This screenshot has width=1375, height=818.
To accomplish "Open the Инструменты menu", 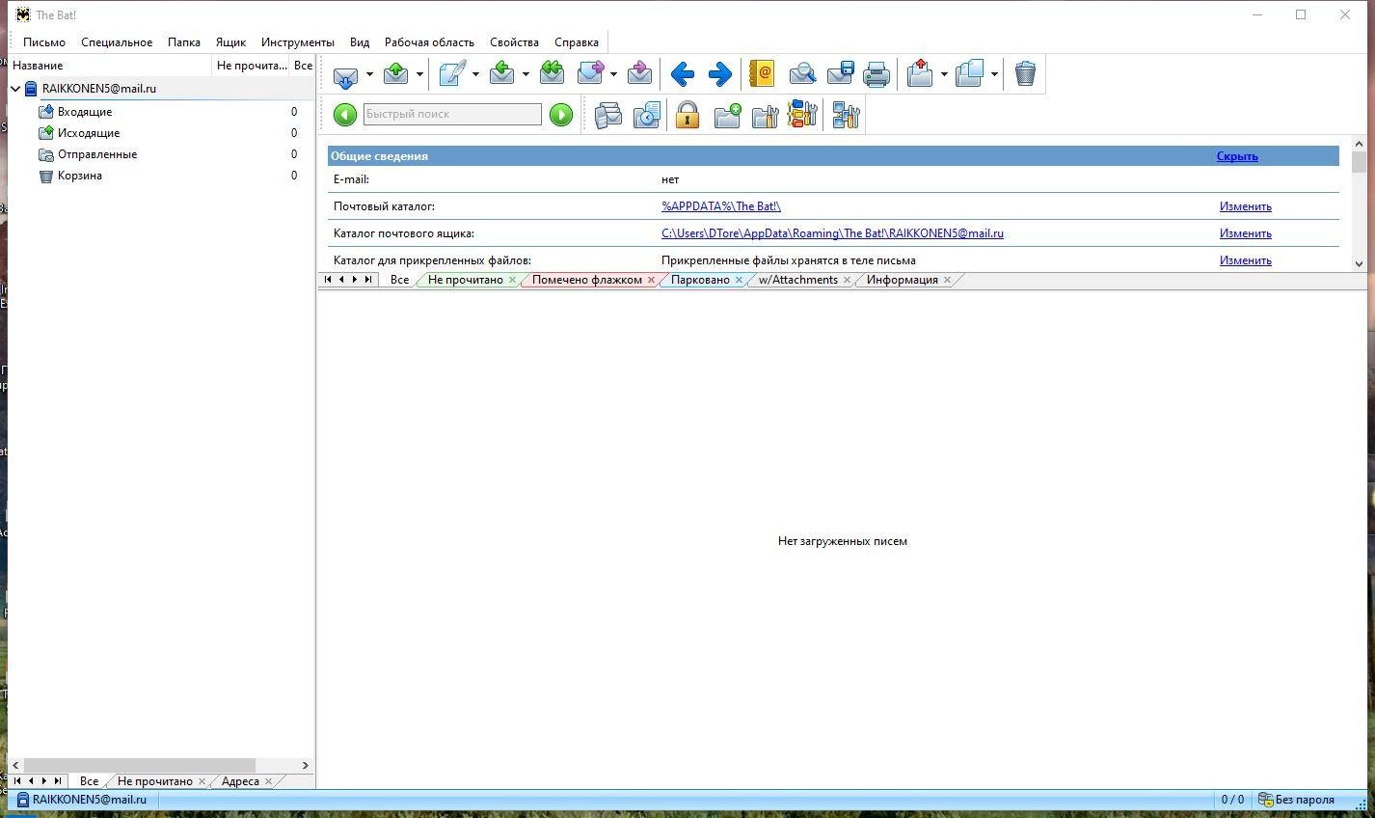I will point(298,42).
